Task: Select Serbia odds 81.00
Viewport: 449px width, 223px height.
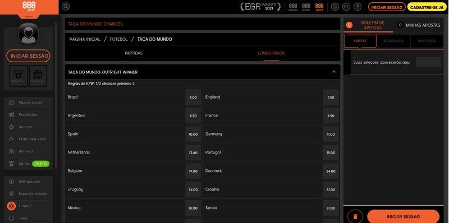Action: (331, 208)
